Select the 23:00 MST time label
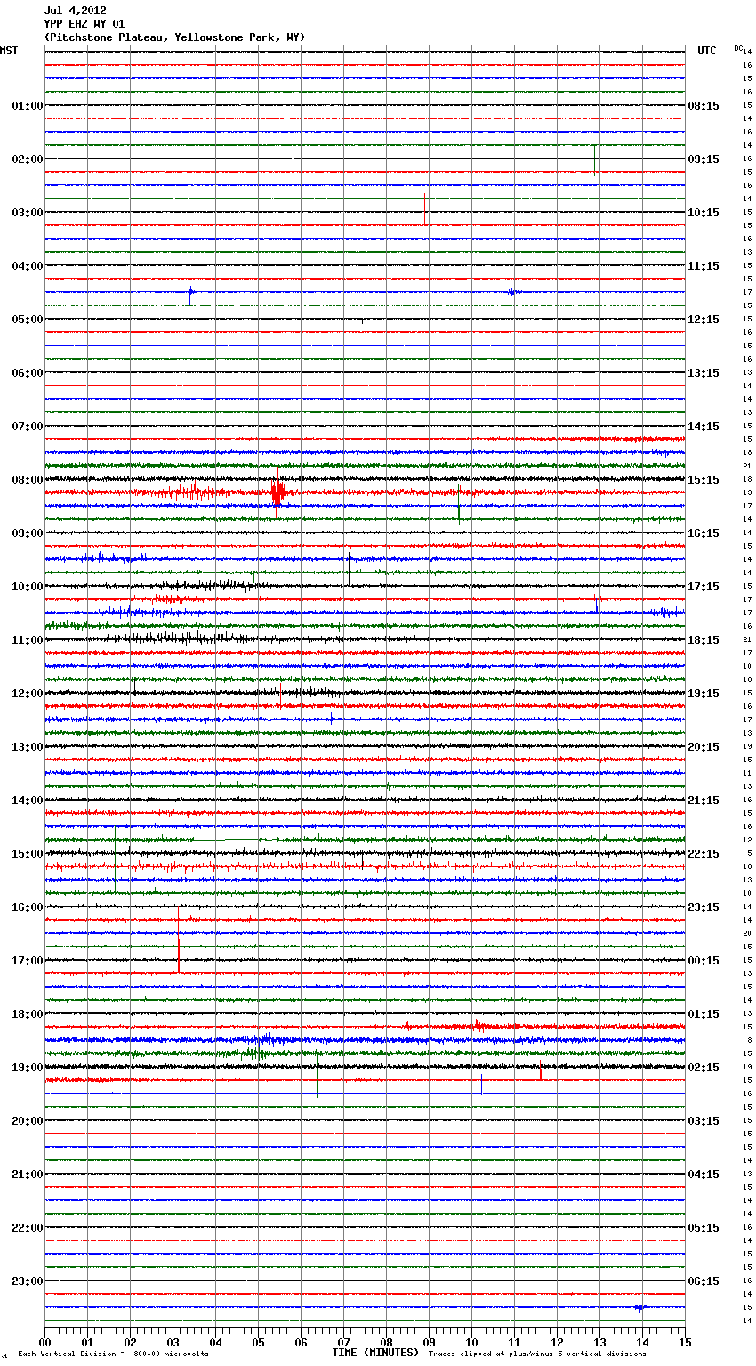Viewport: 756px width, 1366px height. tap(27, 1281)
